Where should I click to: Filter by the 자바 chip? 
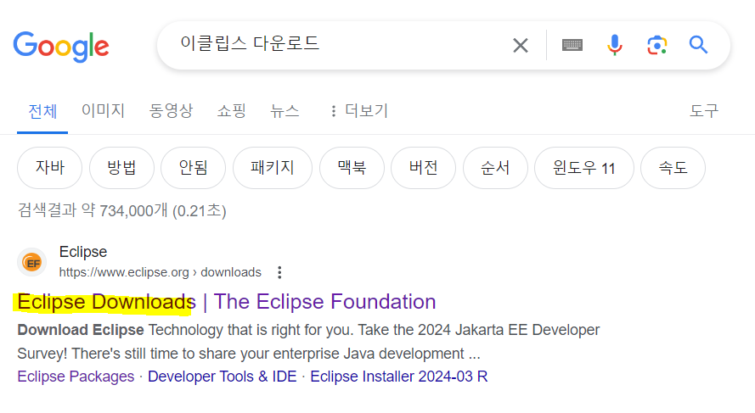(49, 168)
